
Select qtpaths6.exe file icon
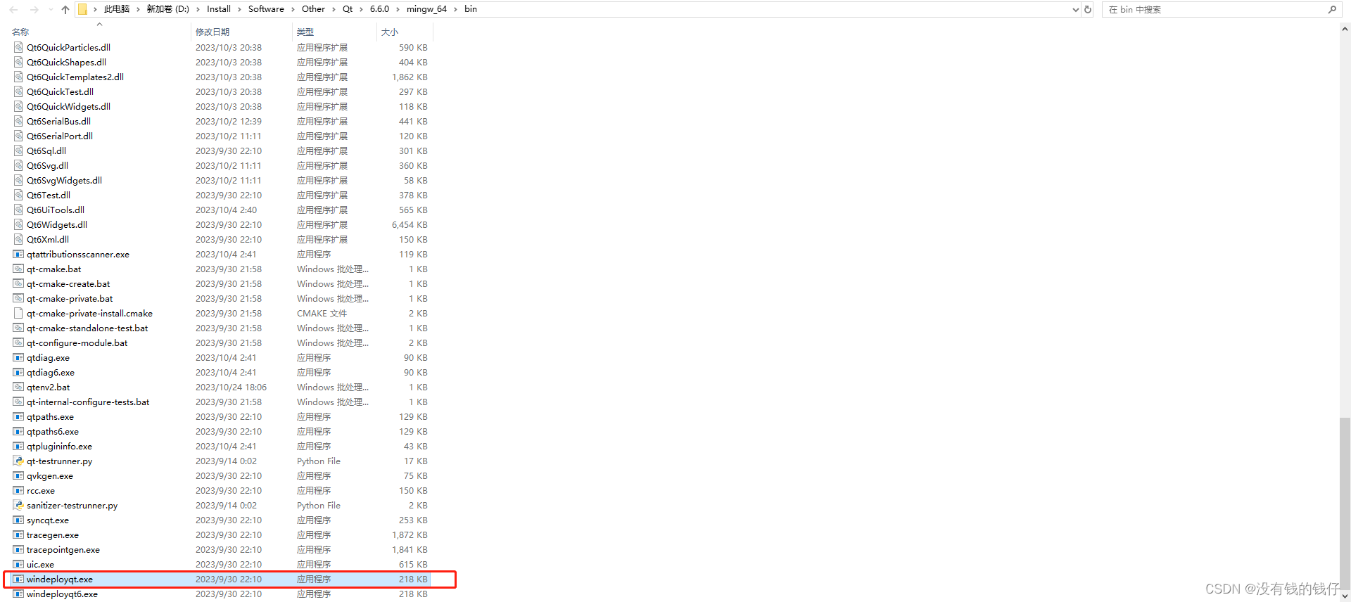pyautogui.click(x=18, y=431)
